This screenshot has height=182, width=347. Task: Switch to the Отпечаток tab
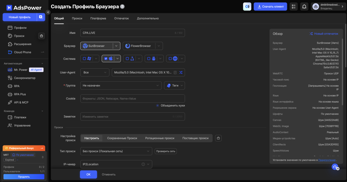pos(122,18)
